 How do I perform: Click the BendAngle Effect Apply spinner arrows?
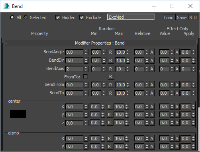194,52
